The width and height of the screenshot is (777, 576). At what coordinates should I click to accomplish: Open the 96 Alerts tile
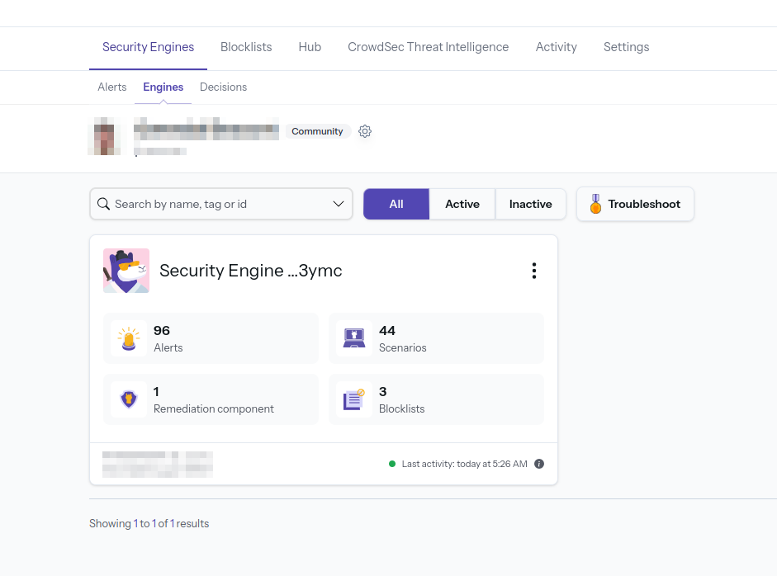pyautogui.click(x=211, y=338)
